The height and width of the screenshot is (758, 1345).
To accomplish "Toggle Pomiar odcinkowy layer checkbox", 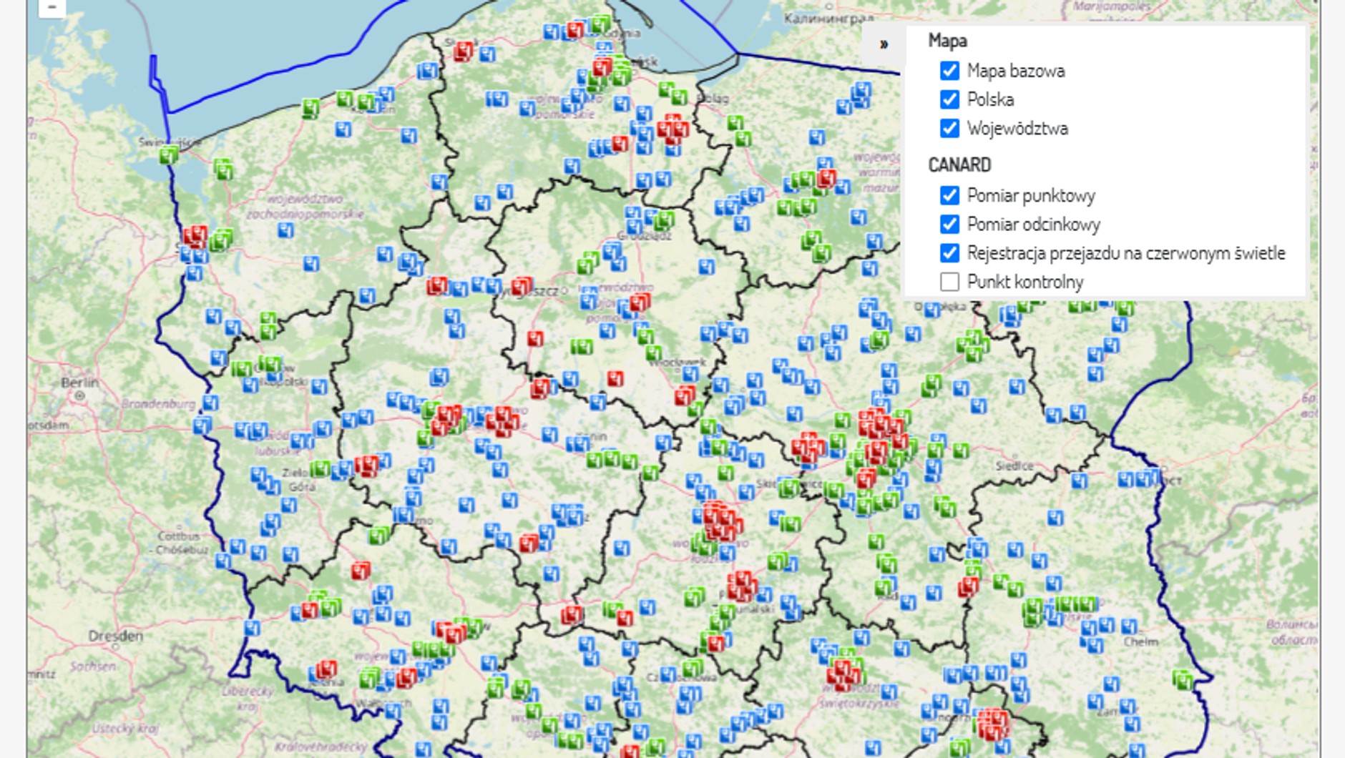I will click(949, 224).
